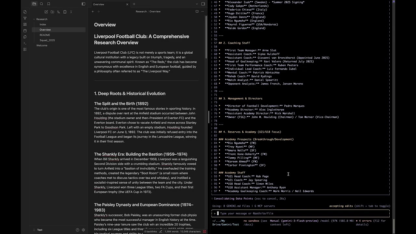This screenshot has width=416, height=234.
Task: Click '## 2. Coaching Staff' terminal line
Action: [x=234, y=43]
